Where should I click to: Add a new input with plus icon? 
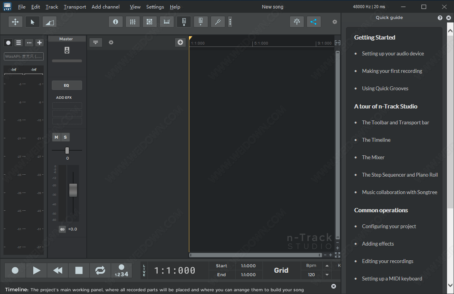click(x=39, y=43)
